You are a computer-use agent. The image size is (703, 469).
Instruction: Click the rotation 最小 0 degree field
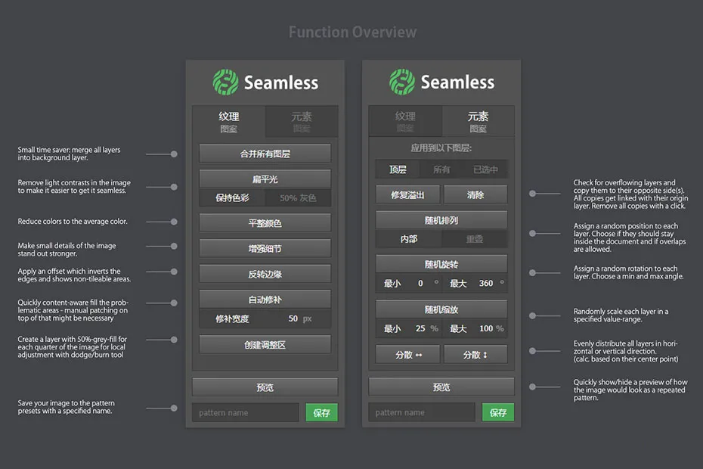pos(409,283)
